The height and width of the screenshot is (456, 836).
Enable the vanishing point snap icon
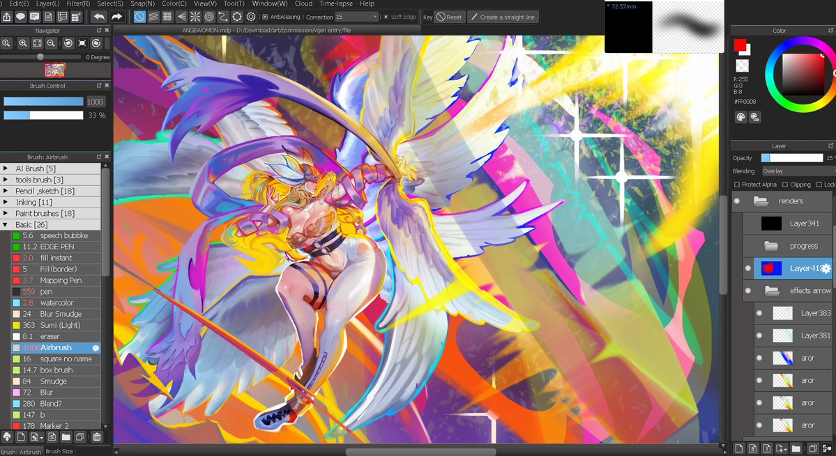[x=181, y=17]
